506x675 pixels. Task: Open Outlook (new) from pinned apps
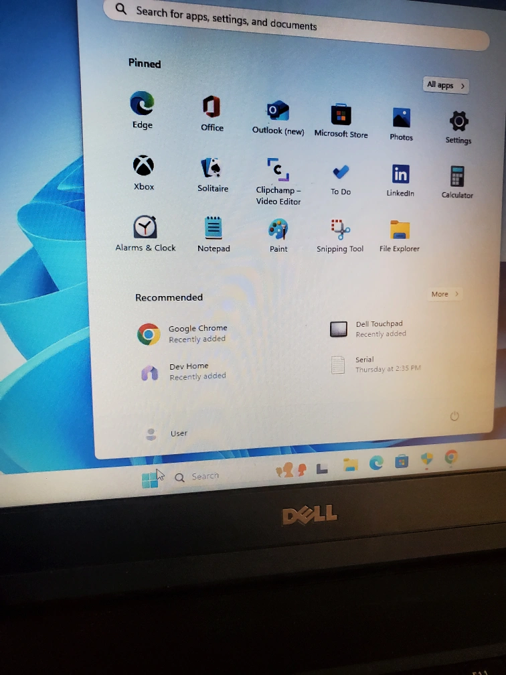(278, 112)
